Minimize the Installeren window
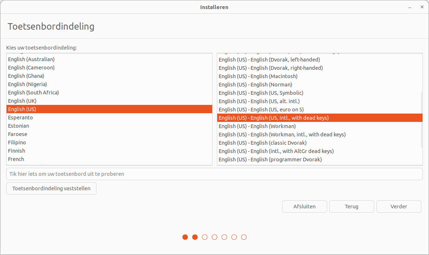 409,7
